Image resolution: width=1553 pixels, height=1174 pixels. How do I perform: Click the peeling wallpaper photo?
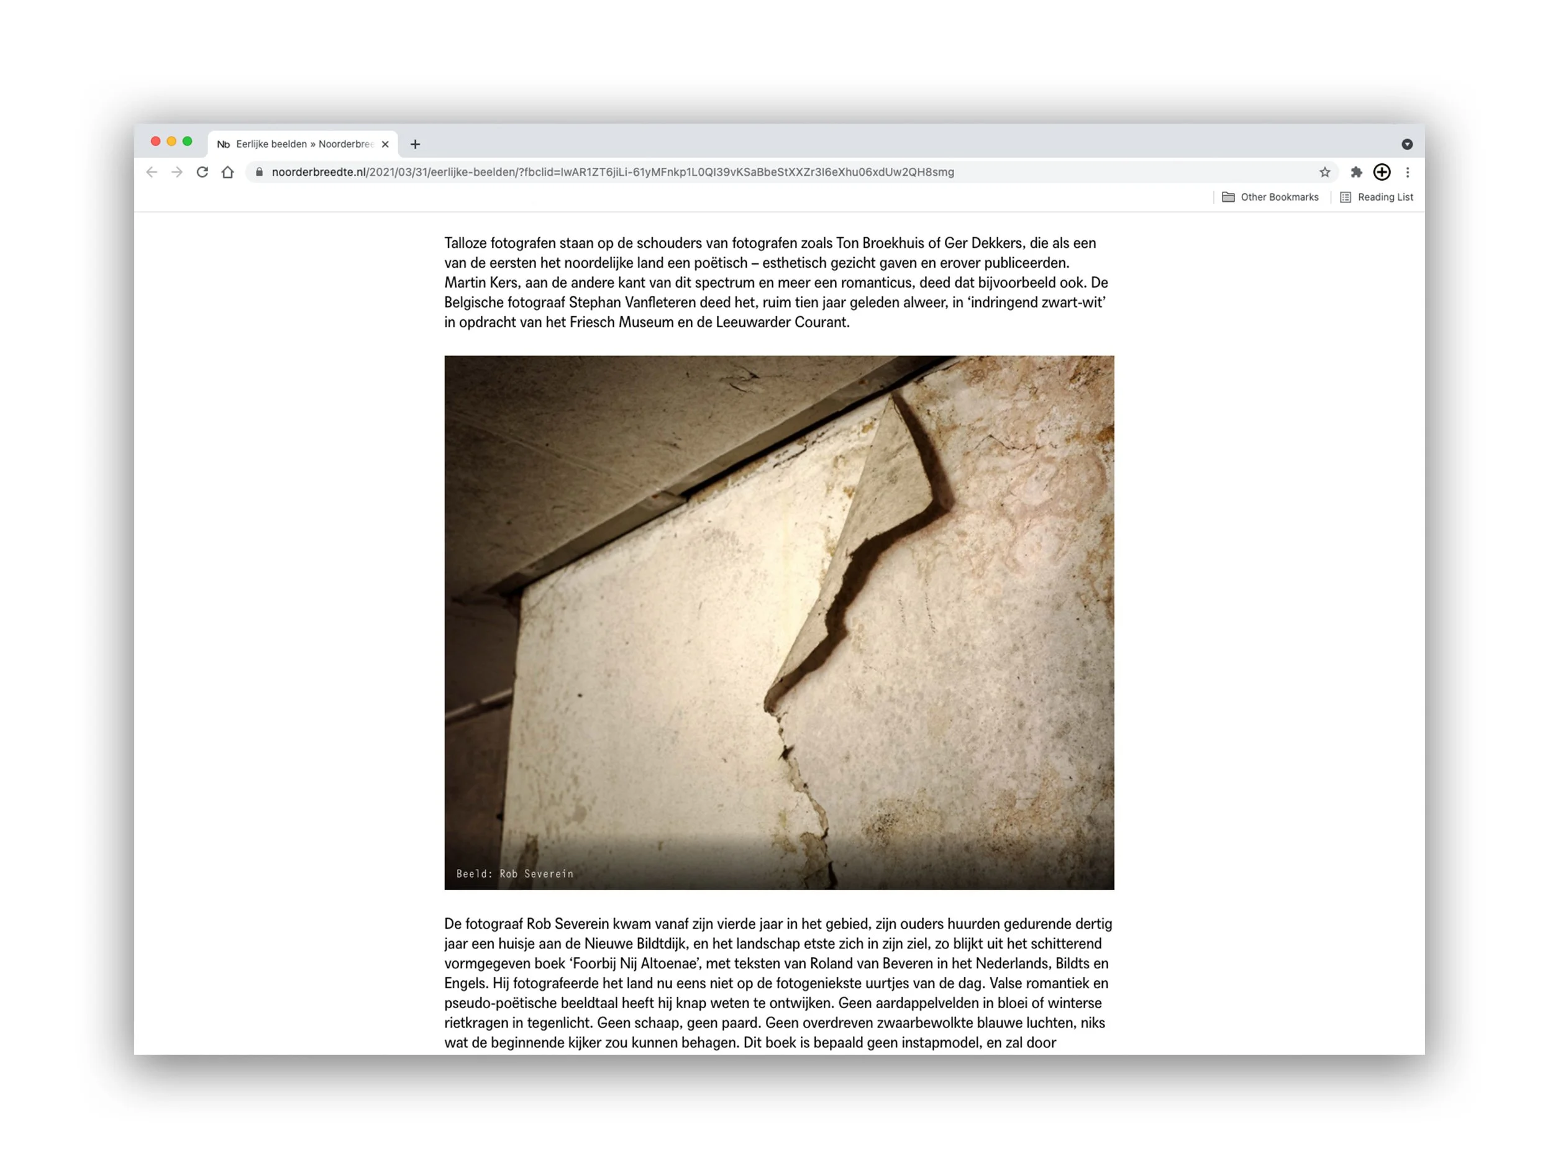tap(778, 622)
